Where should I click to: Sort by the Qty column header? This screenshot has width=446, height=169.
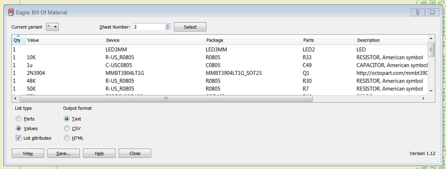click(x=18, y=40)
